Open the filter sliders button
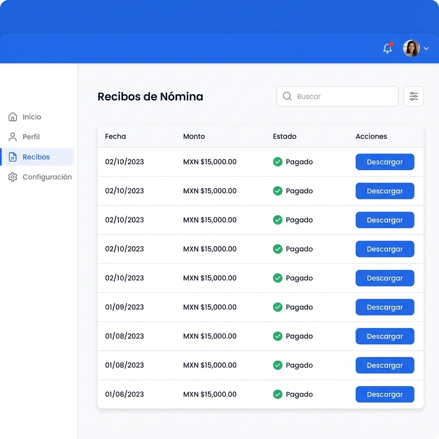 click(414, 96)
